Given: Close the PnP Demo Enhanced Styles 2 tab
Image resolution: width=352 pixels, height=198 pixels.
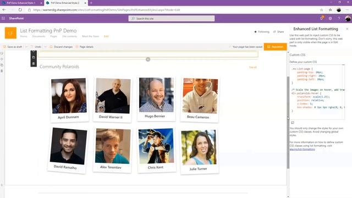Looking at the screenshot, I should [85, 3].
